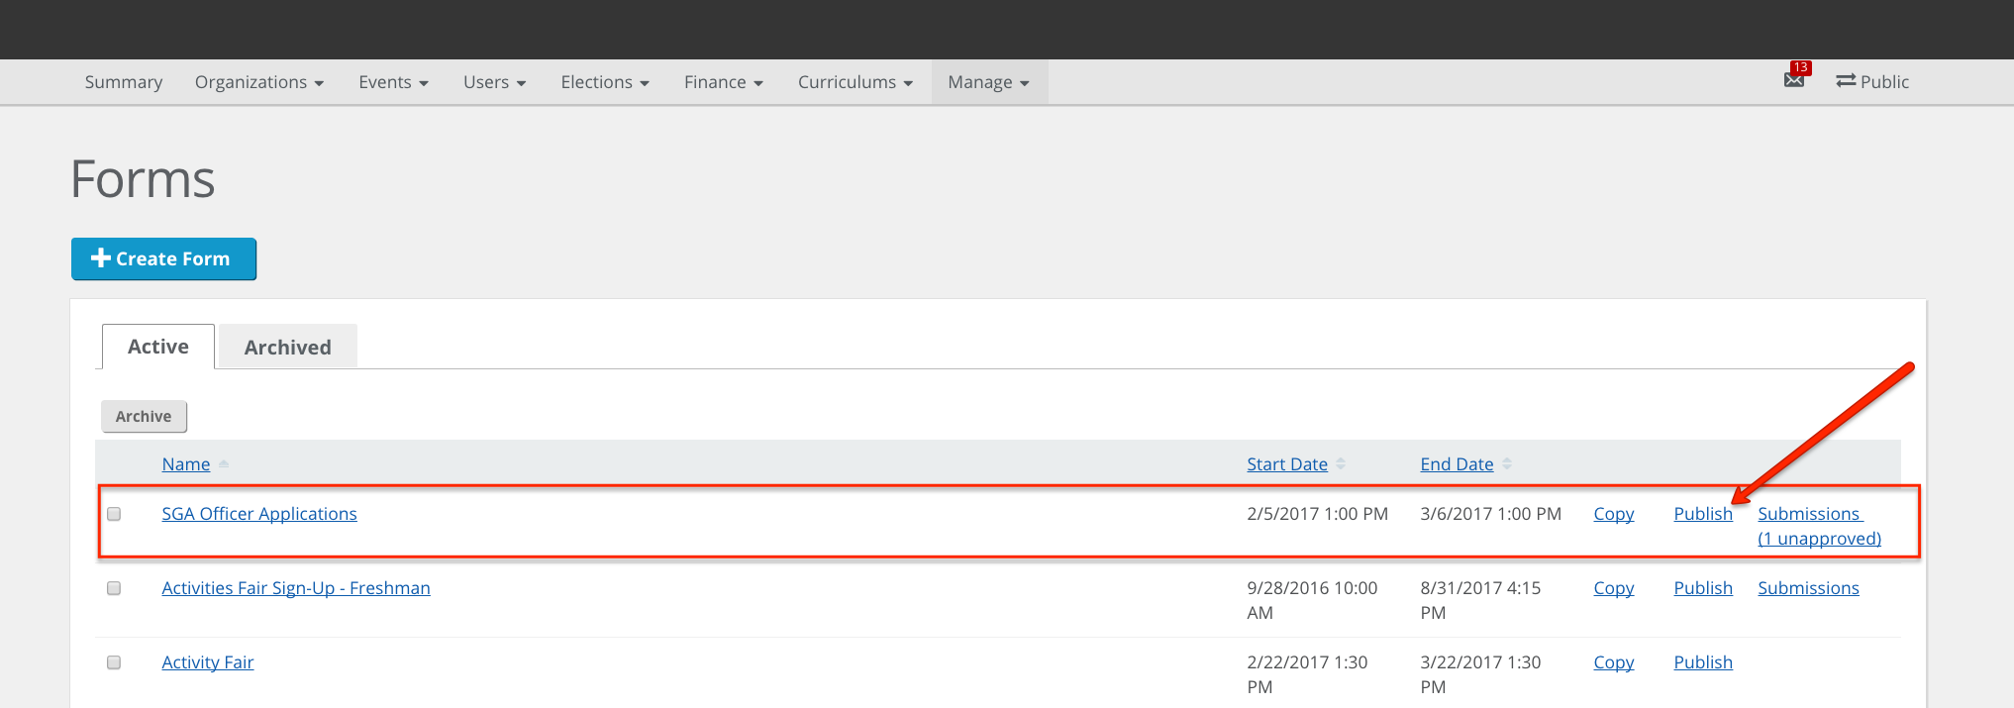Publish the Activities Fair Sign-Up Freshman form
Screen dimensions: 2014x708
click(x=1703, y=588)
